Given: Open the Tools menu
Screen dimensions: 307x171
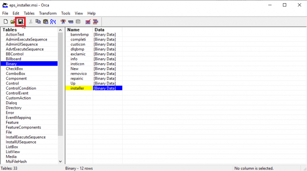Looking at the screenshot, I should coord(66,13).
